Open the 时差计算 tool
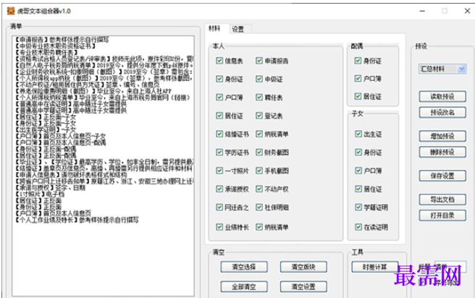475x298 pixels. point(375,267)
